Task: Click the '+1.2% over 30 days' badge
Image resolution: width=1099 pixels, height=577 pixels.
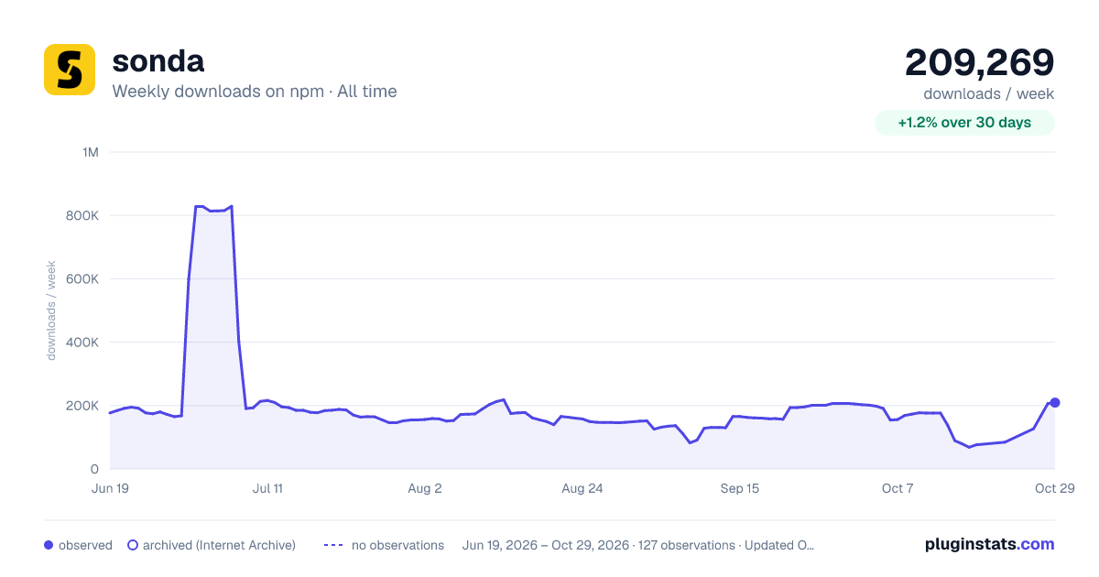Action: tap(964, 123)
